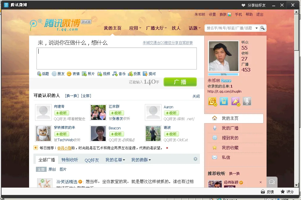Screen dimensions: 301x200
Task: Click the speaker icon beside 每日推荐
Action: 36,147
